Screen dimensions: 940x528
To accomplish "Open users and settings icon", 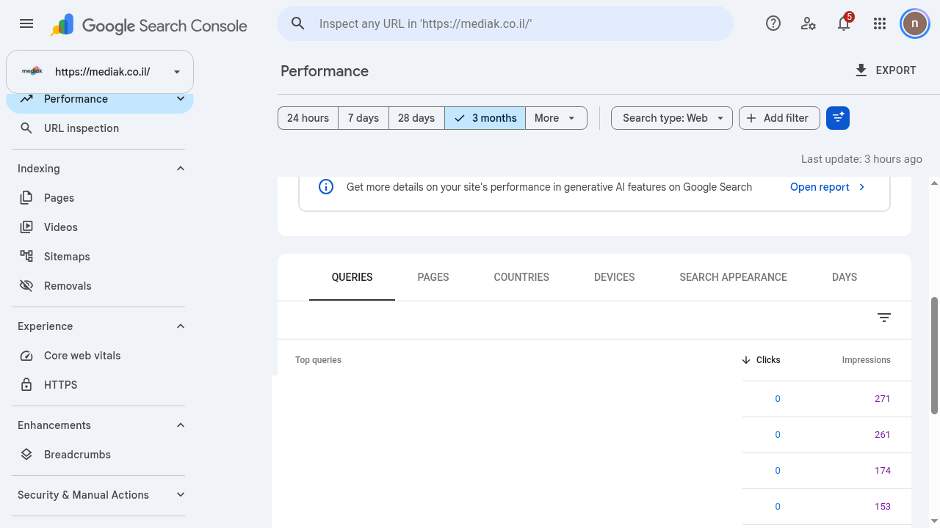I will tap(809, 23).
